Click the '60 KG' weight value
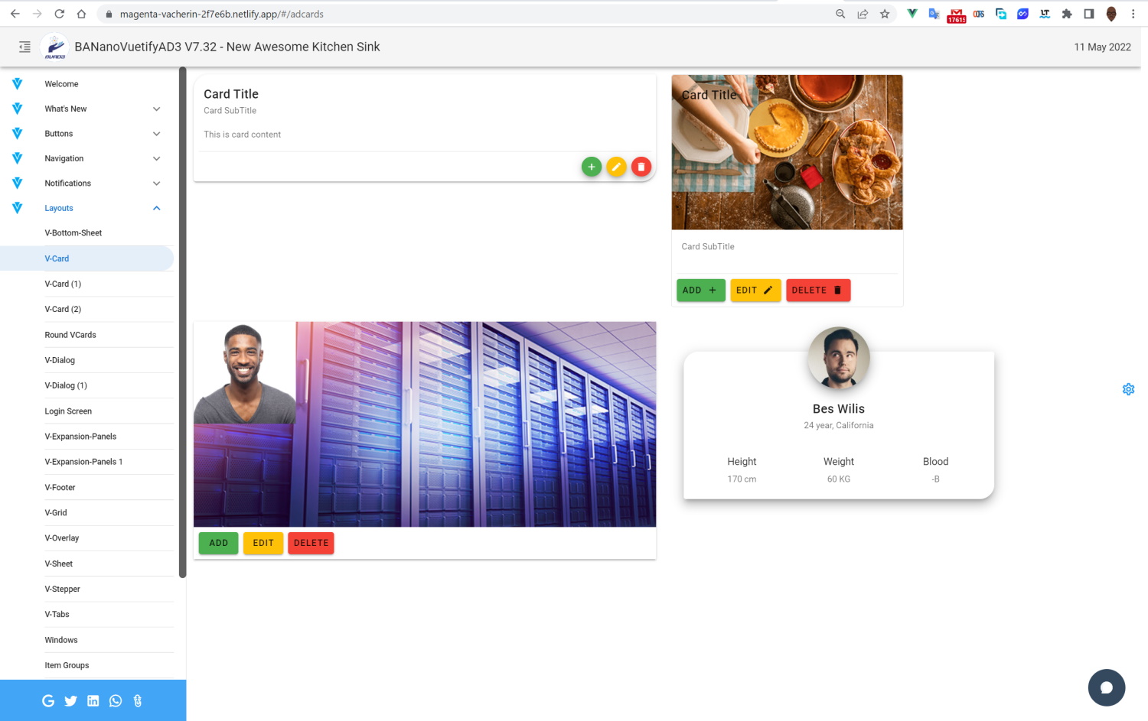Screen dimensions: 1148x721 pos(839,479)
